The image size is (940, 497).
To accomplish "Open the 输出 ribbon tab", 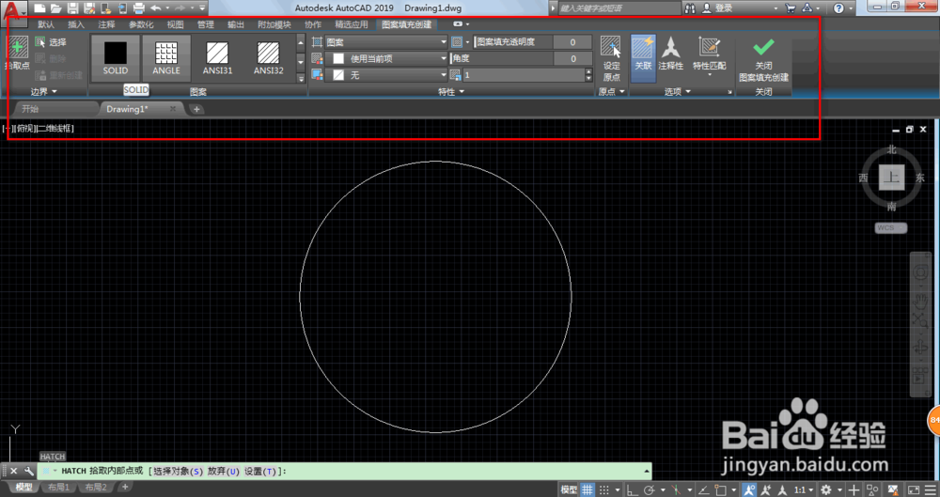I will point(236,24).
